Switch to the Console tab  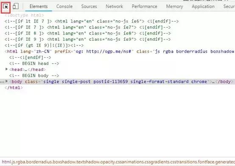[x=64, y=6]
